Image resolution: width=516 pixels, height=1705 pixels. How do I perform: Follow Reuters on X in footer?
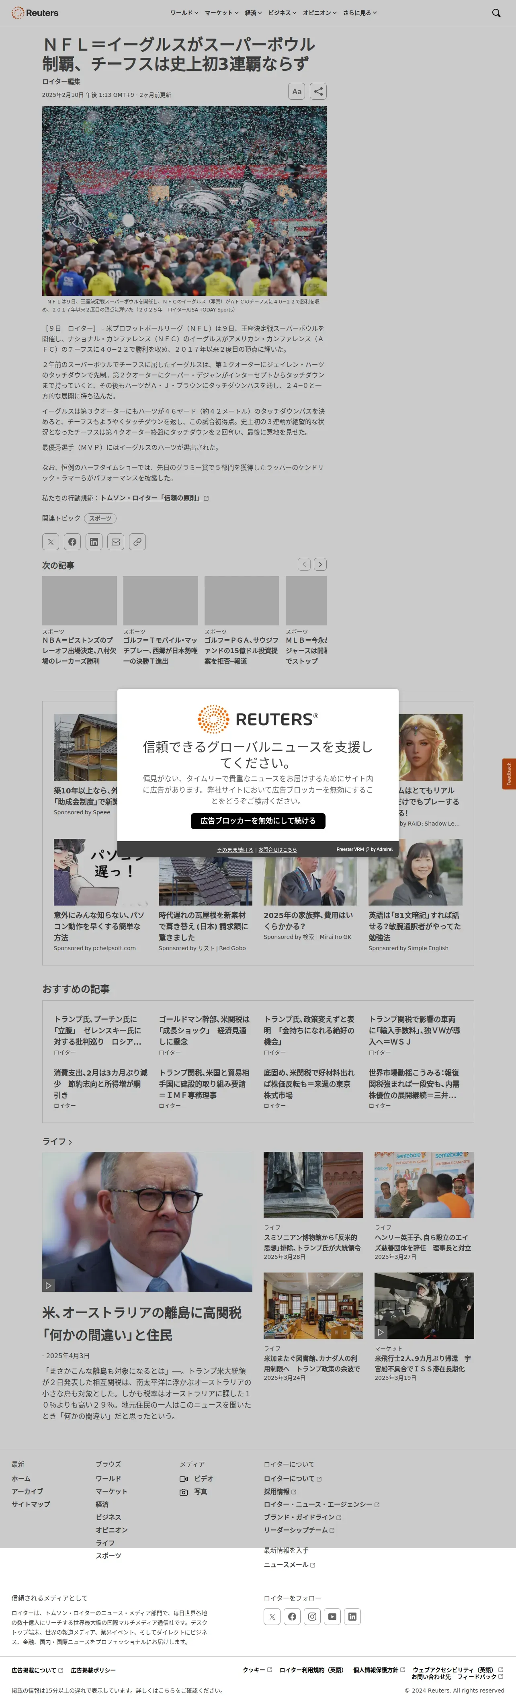click(x=272, y=1616)
